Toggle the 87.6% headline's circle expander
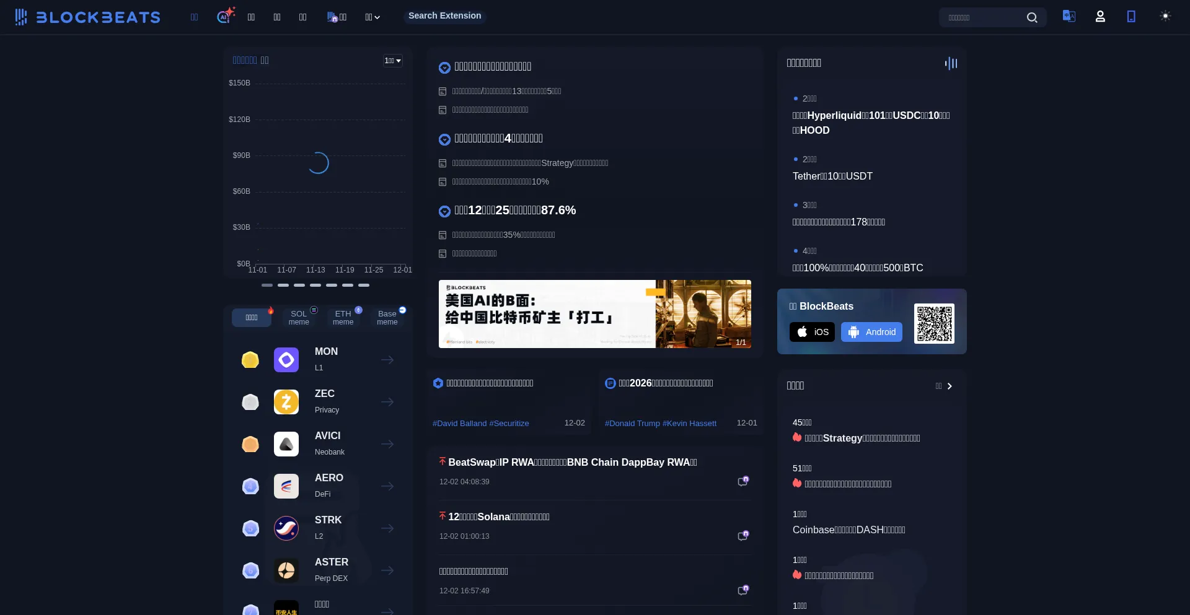 [444, 211]
